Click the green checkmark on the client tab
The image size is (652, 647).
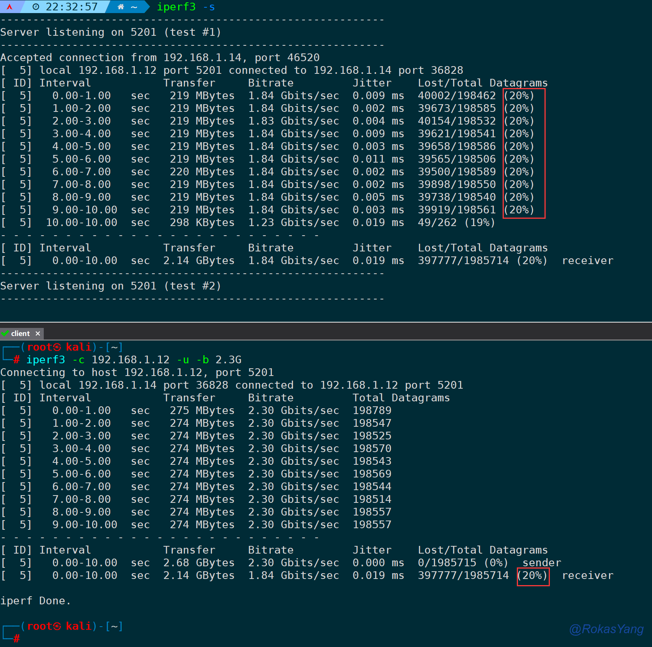[5, 333]
